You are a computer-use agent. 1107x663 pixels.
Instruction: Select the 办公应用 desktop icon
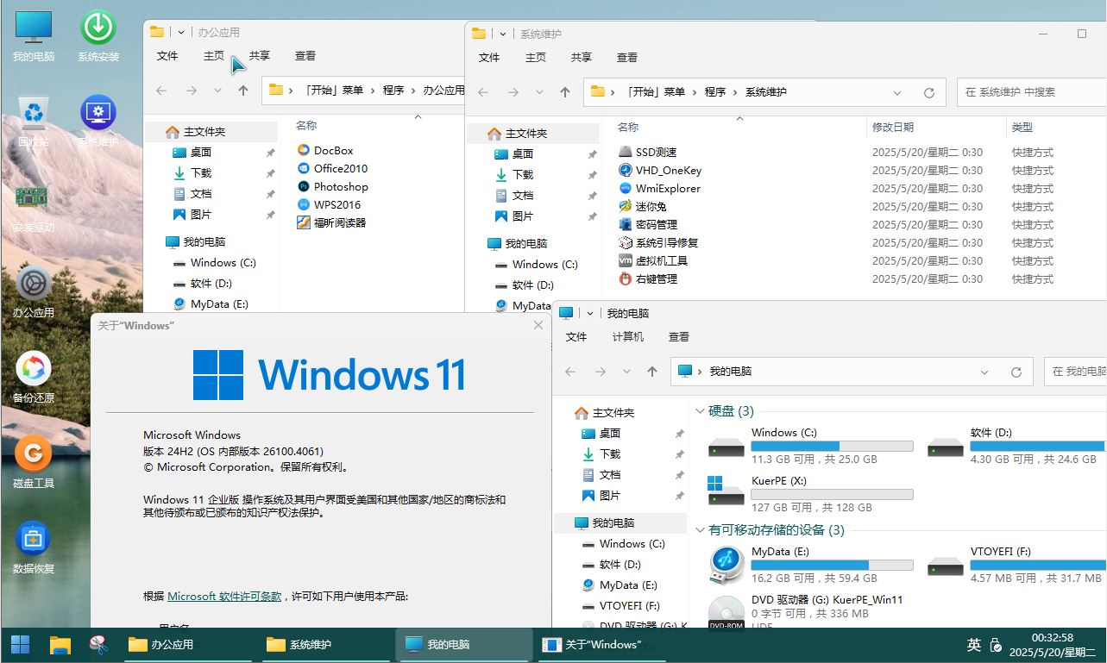pos(34,291)
